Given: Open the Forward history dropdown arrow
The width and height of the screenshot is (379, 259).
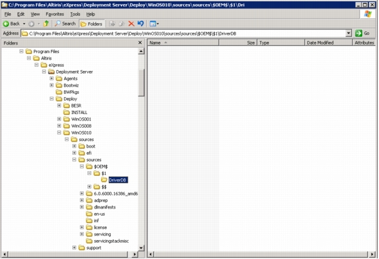Looking at the screenshot, I should coord(39,24).
